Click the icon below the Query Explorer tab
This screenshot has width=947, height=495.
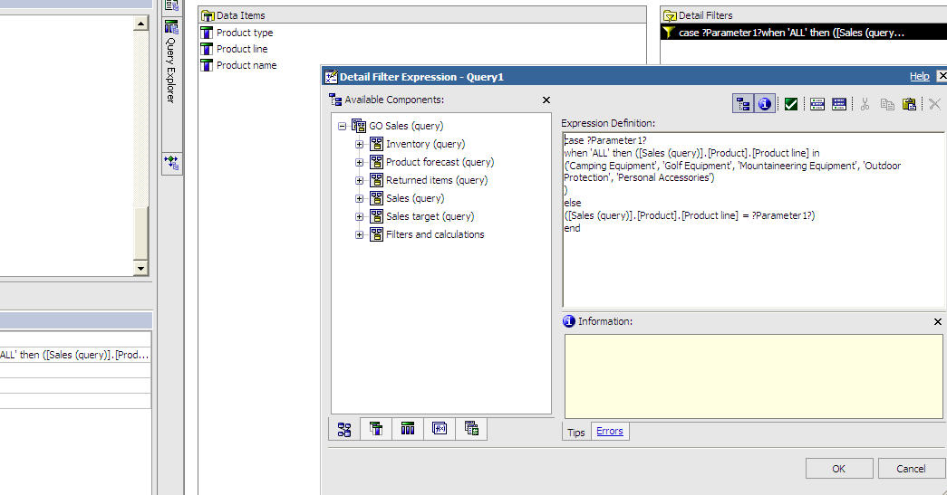coord(171,162)
